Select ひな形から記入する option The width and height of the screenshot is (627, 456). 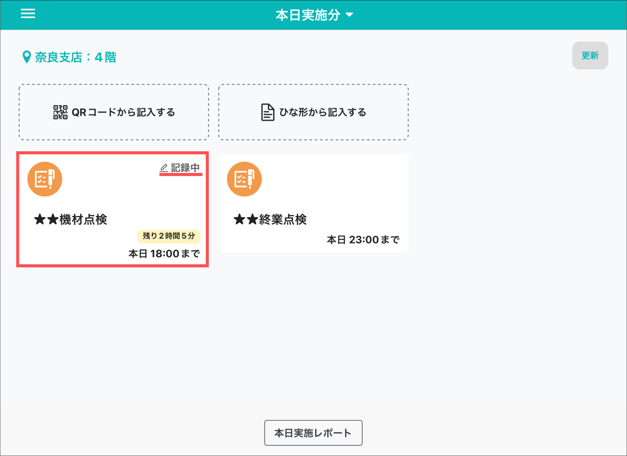(313, 112)
